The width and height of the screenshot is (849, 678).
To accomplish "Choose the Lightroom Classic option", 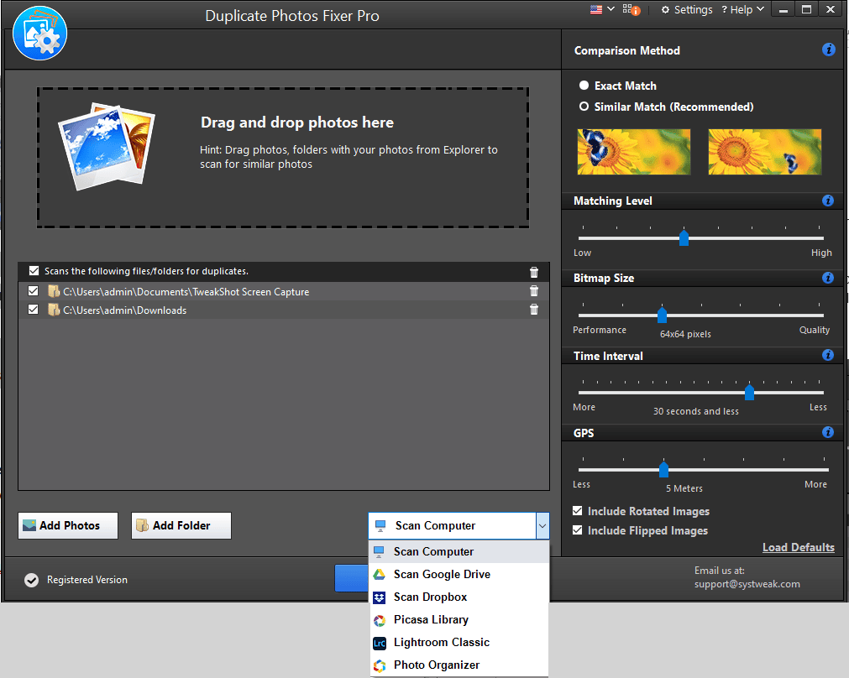I will tap(441, 642).
